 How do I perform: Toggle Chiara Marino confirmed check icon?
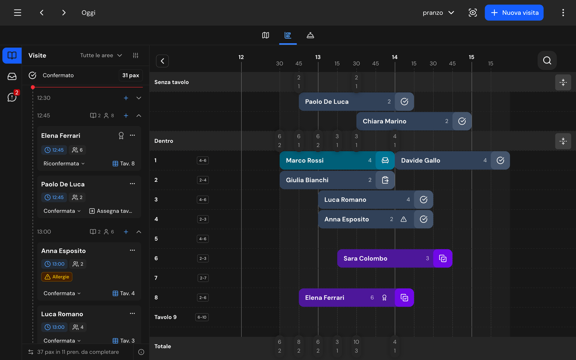(462, 121)
